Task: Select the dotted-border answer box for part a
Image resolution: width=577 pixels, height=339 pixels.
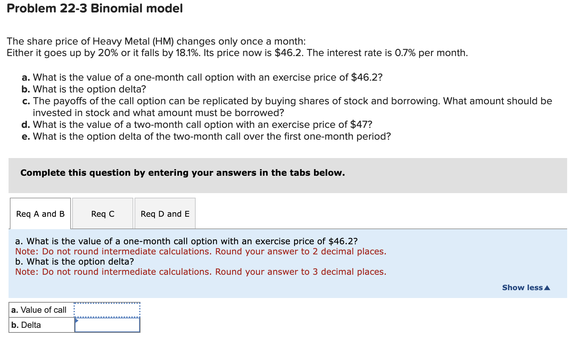Action: tap(107, 309)
